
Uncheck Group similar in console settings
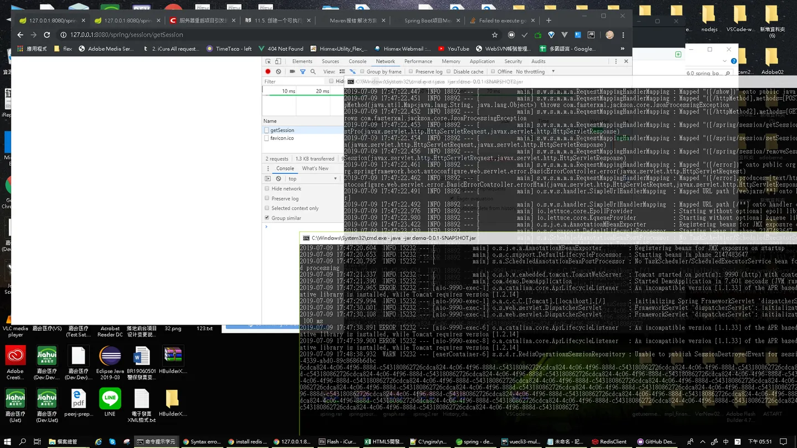point(267,218)
